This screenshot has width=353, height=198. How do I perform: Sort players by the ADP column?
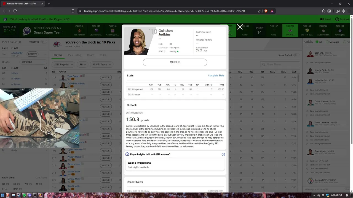[x=294, y=72]
